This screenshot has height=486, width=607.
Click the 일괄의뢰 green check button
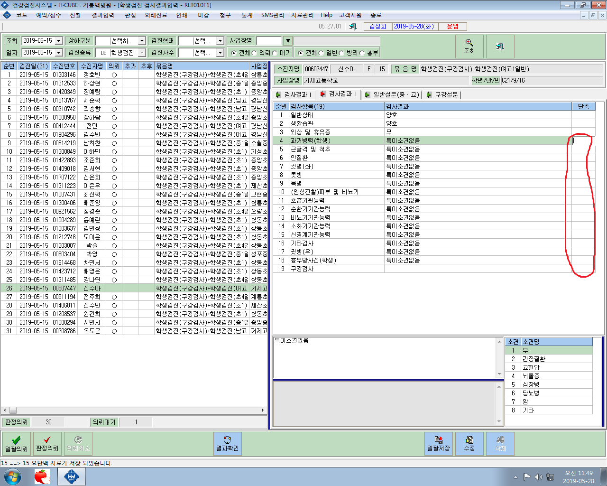pyautogui.click(x=17, y=444)
